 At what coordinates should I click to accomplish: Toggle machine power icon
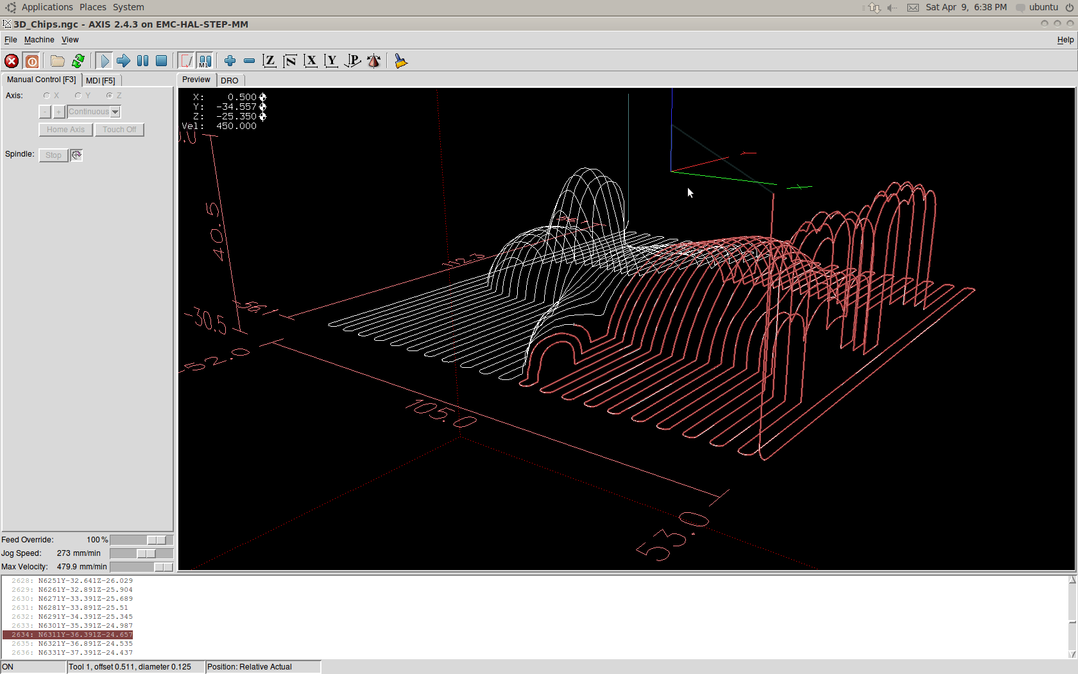(32, 61)
